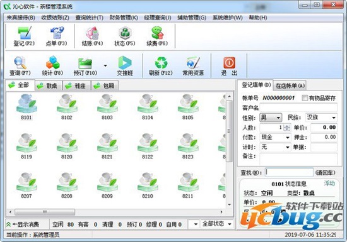This screenshot has width=347, height=242.
Task: Select table 8209
Action: coord(107,185)
